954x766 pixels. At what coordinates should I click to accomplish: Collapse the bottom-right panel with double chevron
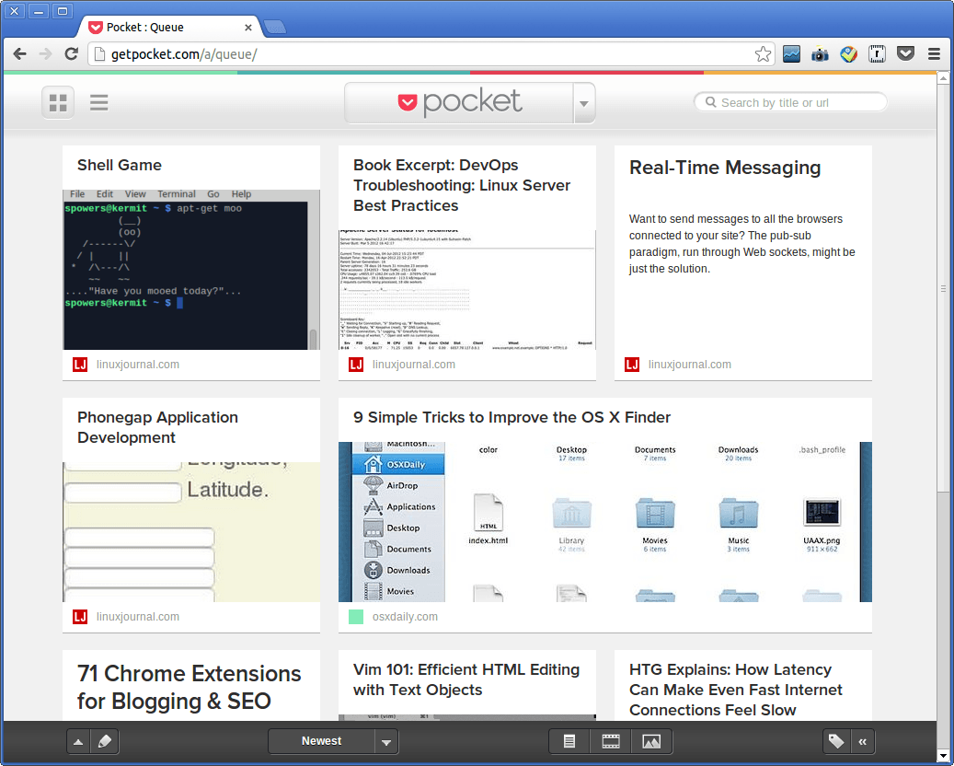pyautogui.click(x=863, y=741)
